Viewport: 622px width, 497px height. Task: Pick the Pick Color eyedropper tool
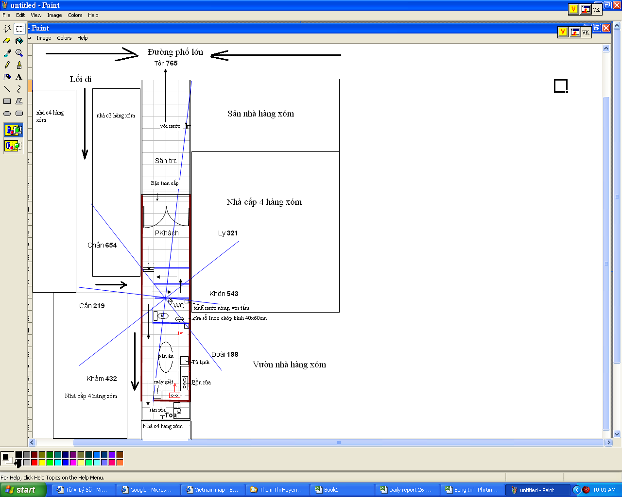click(7, 53)
